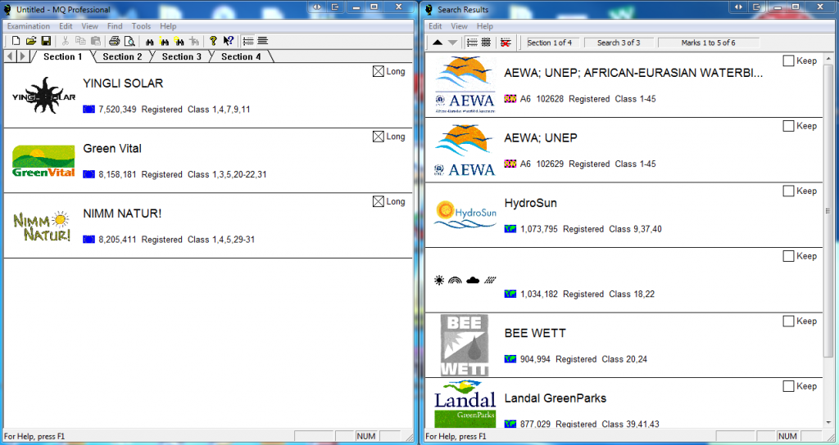The image size is (839, 445).
Task: Click the previous section left arrow
Action: (x=10, y=56)
